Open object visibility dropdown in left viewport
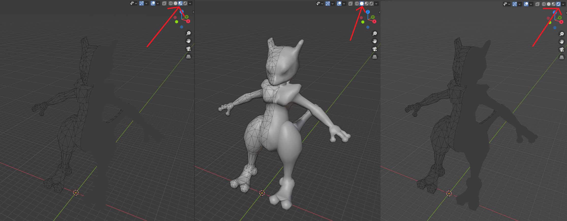This screenshot has height=221, width=567. tap(134, 3)
